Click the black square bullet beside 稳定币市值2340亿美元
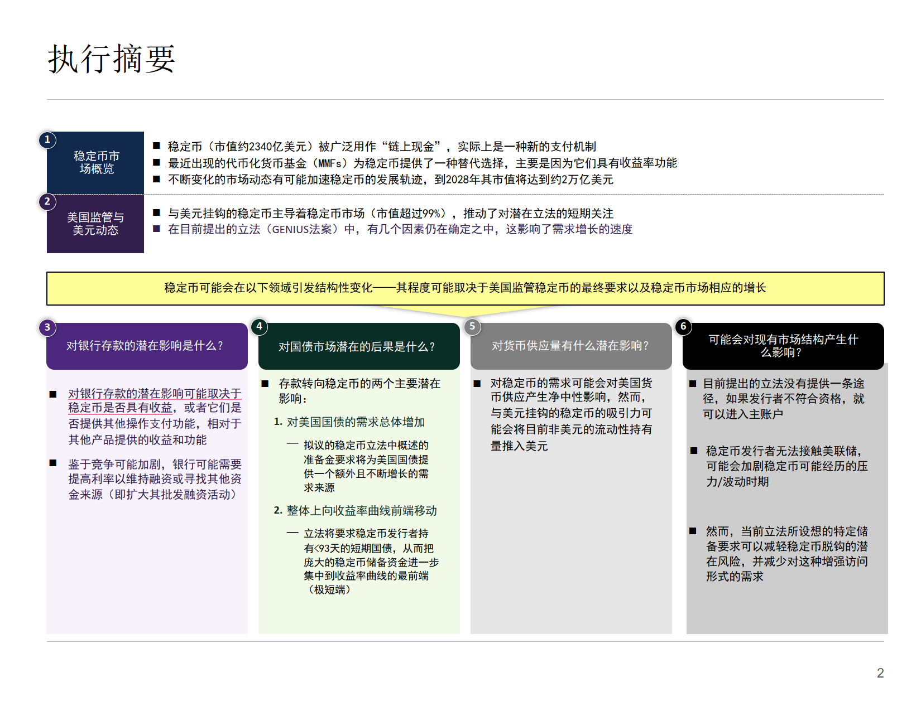 point(157,146)
